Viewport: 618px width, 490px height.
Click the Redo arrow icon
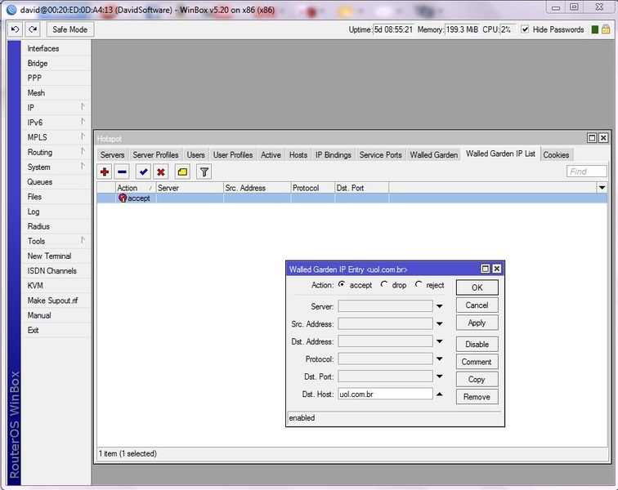(32, 29)
